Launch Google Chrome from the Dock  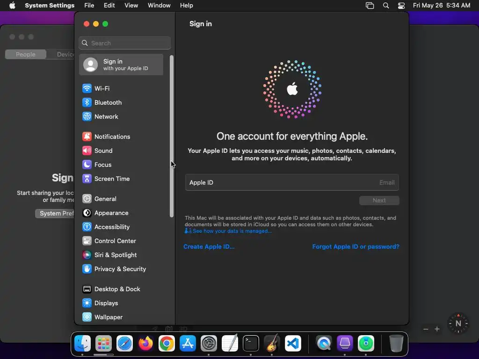[167, 344]
